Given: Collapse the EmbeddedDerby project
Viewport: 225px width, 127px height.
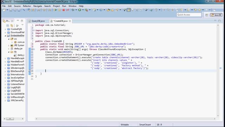Looking at the screenshot, I should click(5, 36).
